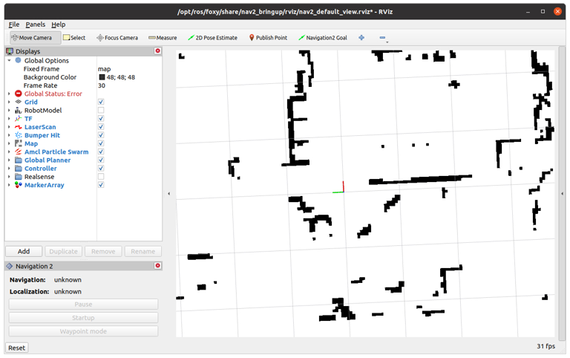The width and height of the screenshot is (570, 358).
Task: Choose the Focus Camera tool
Action: 117,38
